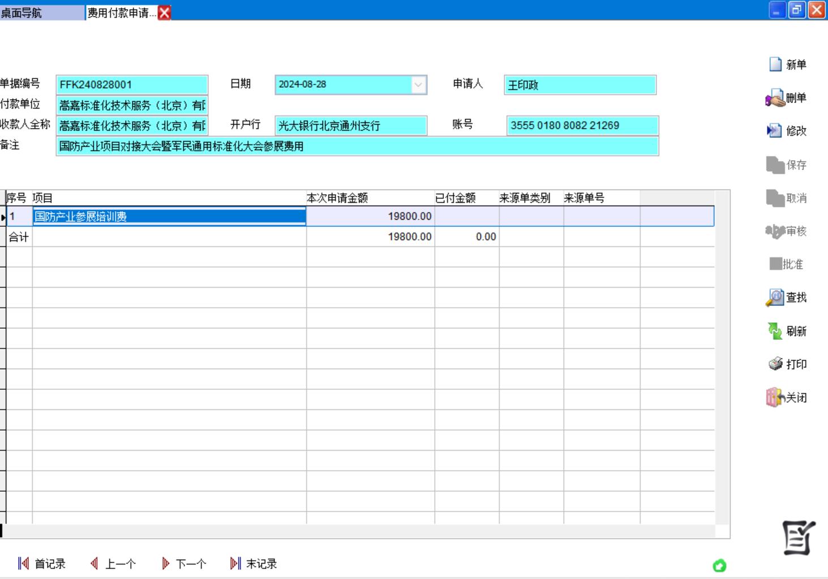Print the form via 打印 icon
828x579 pixels.
[x=775, y=364]
